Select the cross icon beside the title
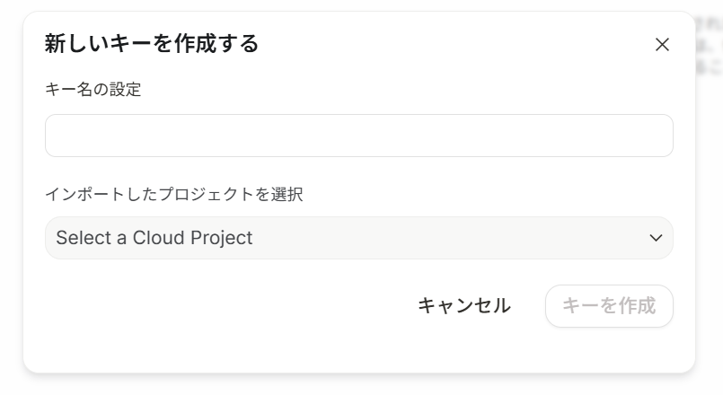The height and width of the screenshot is (395, 723). (662, 45)
